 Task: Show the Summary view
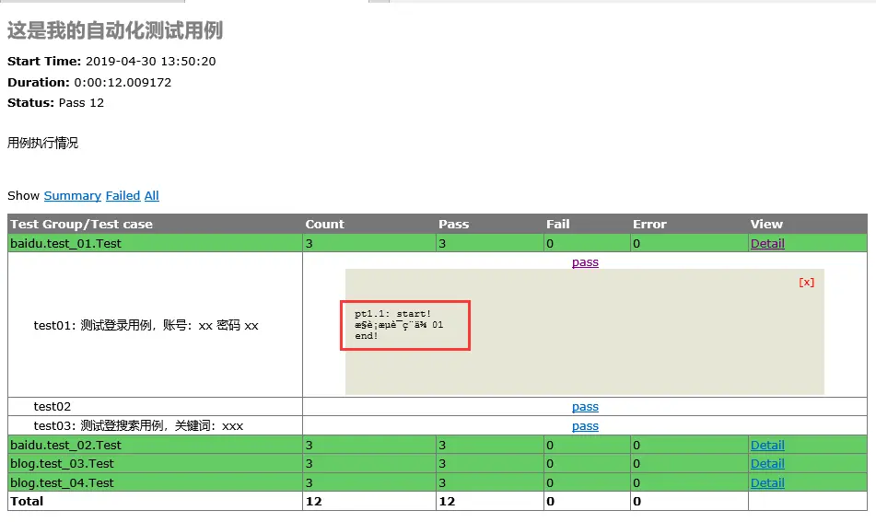pyautogui.click(x=72, y=196)
